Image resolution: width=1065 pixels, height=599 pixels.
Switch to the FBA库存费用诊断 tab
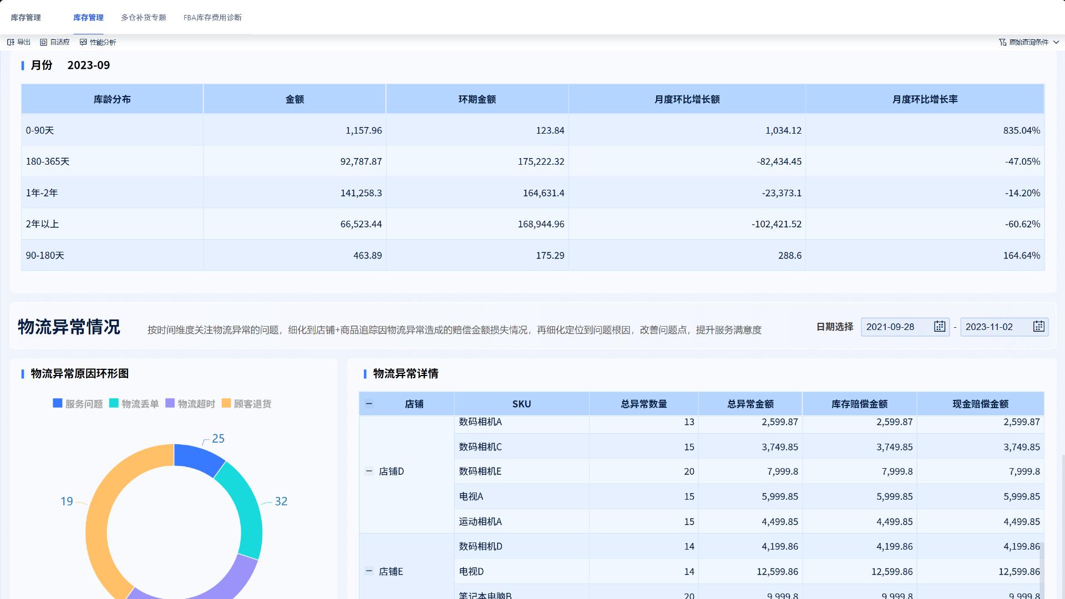[212, 17]
